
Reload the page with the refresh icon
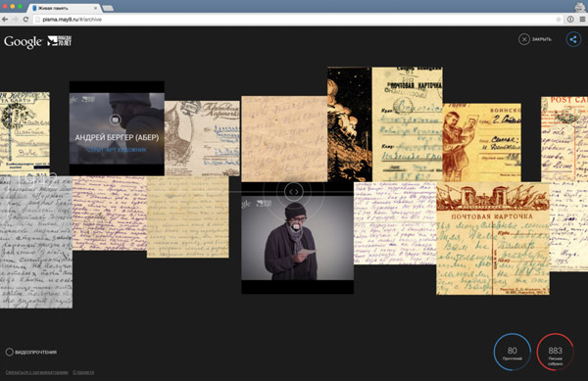25,20
